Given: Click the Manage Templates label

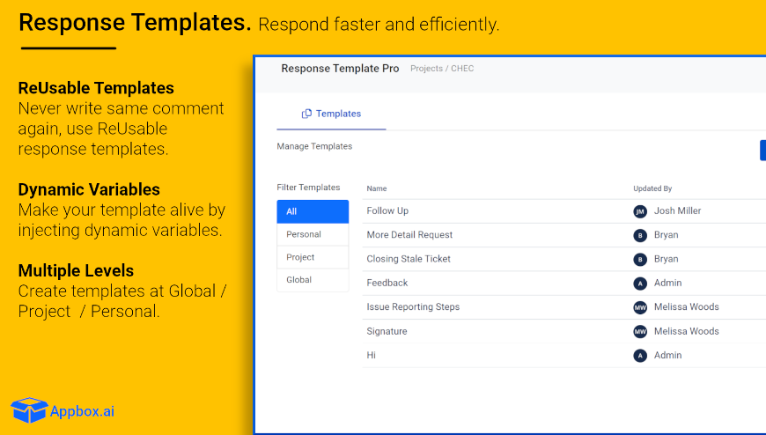Looking at the screenshot, I should 314,147.
